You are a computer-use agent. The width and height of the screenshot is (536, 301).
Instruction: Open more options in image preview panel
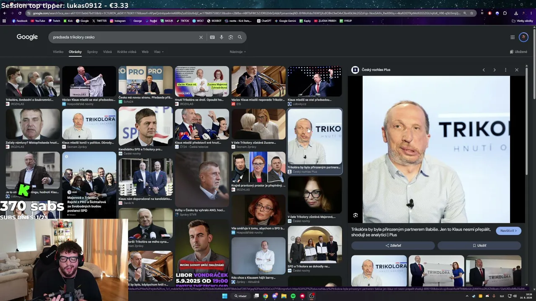pos(505,70)
